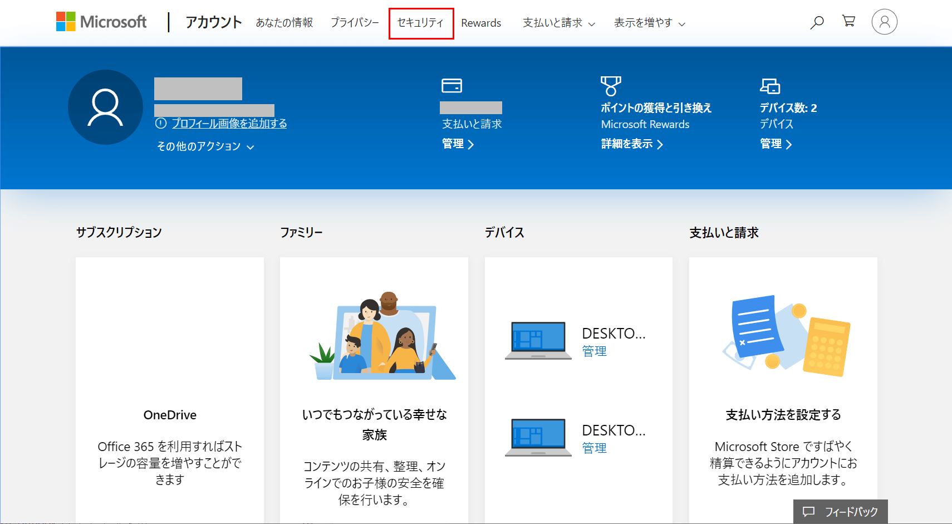
Task: Click the search magnifier icon
Action: tap(817, 22)
